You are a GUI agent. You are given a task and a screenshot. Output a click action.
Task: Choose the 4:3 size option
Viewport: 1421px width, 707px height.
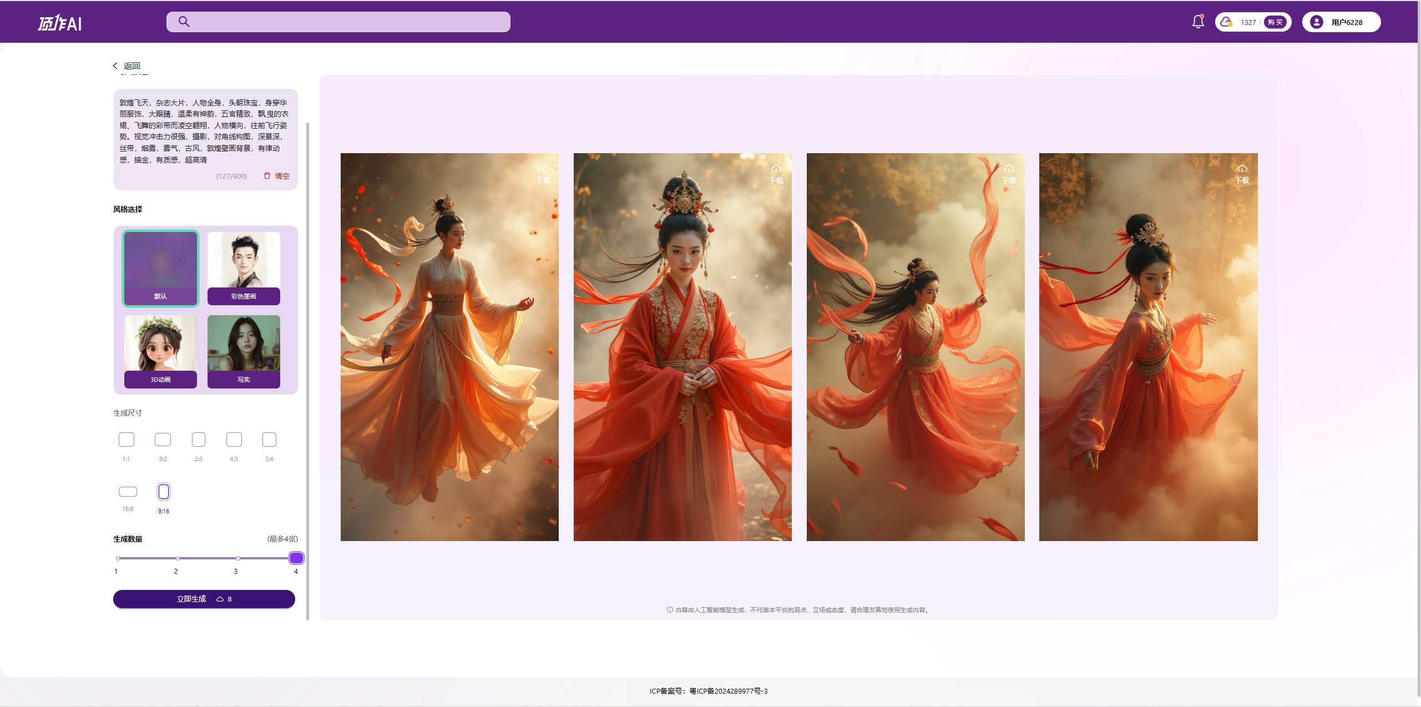pyautogui.click(x=234, y=440)
